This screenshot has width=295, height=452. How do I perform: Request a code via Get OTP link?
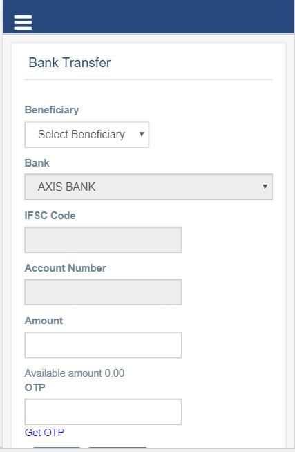tap(45, 433)
